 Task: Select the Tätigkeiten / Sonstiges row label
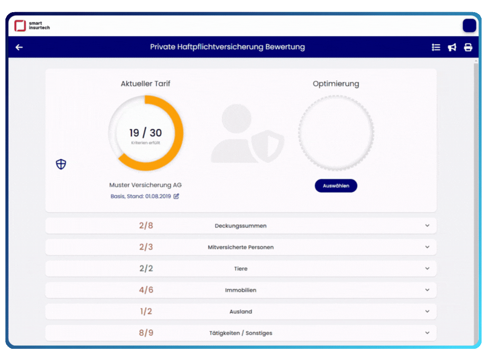[x=240, y=333]
